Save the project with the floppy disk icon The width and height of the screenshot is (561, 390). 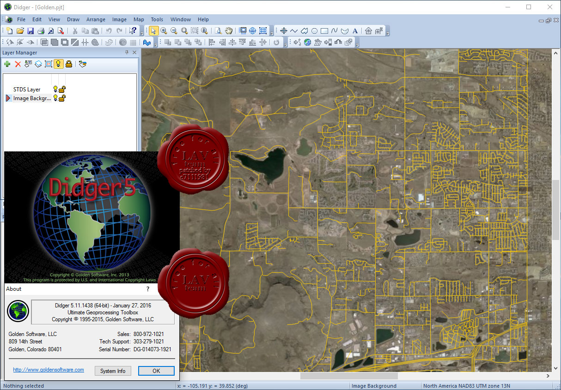click(30, 31)
